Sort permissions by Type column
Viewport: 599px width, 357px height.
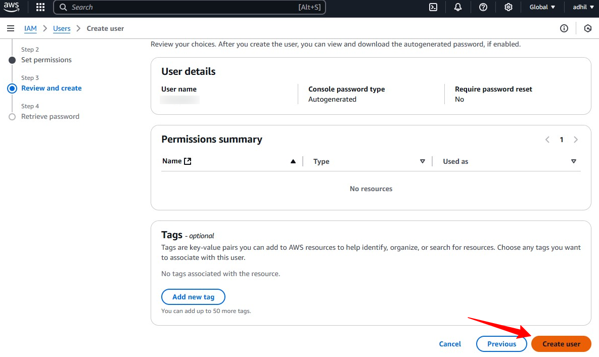(423, 161)
